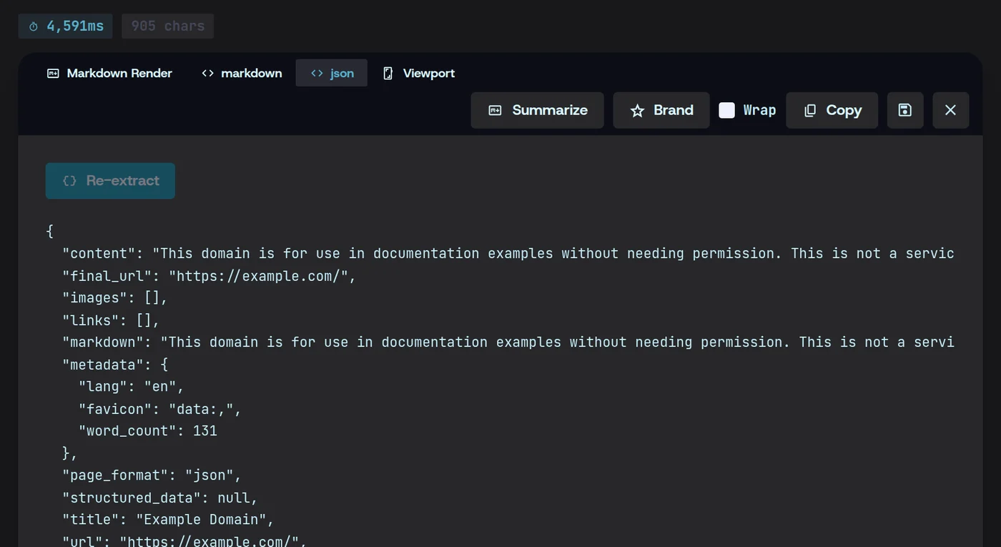The width and height of the screenshot is (1001, 547).
Task: Click the "content" line in JSON
Action: click(x=508, y=254)
